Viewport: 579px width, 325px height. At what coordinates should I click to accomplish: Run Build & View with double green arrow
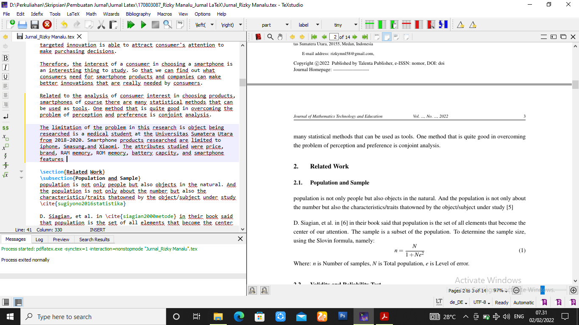point(131,25)
